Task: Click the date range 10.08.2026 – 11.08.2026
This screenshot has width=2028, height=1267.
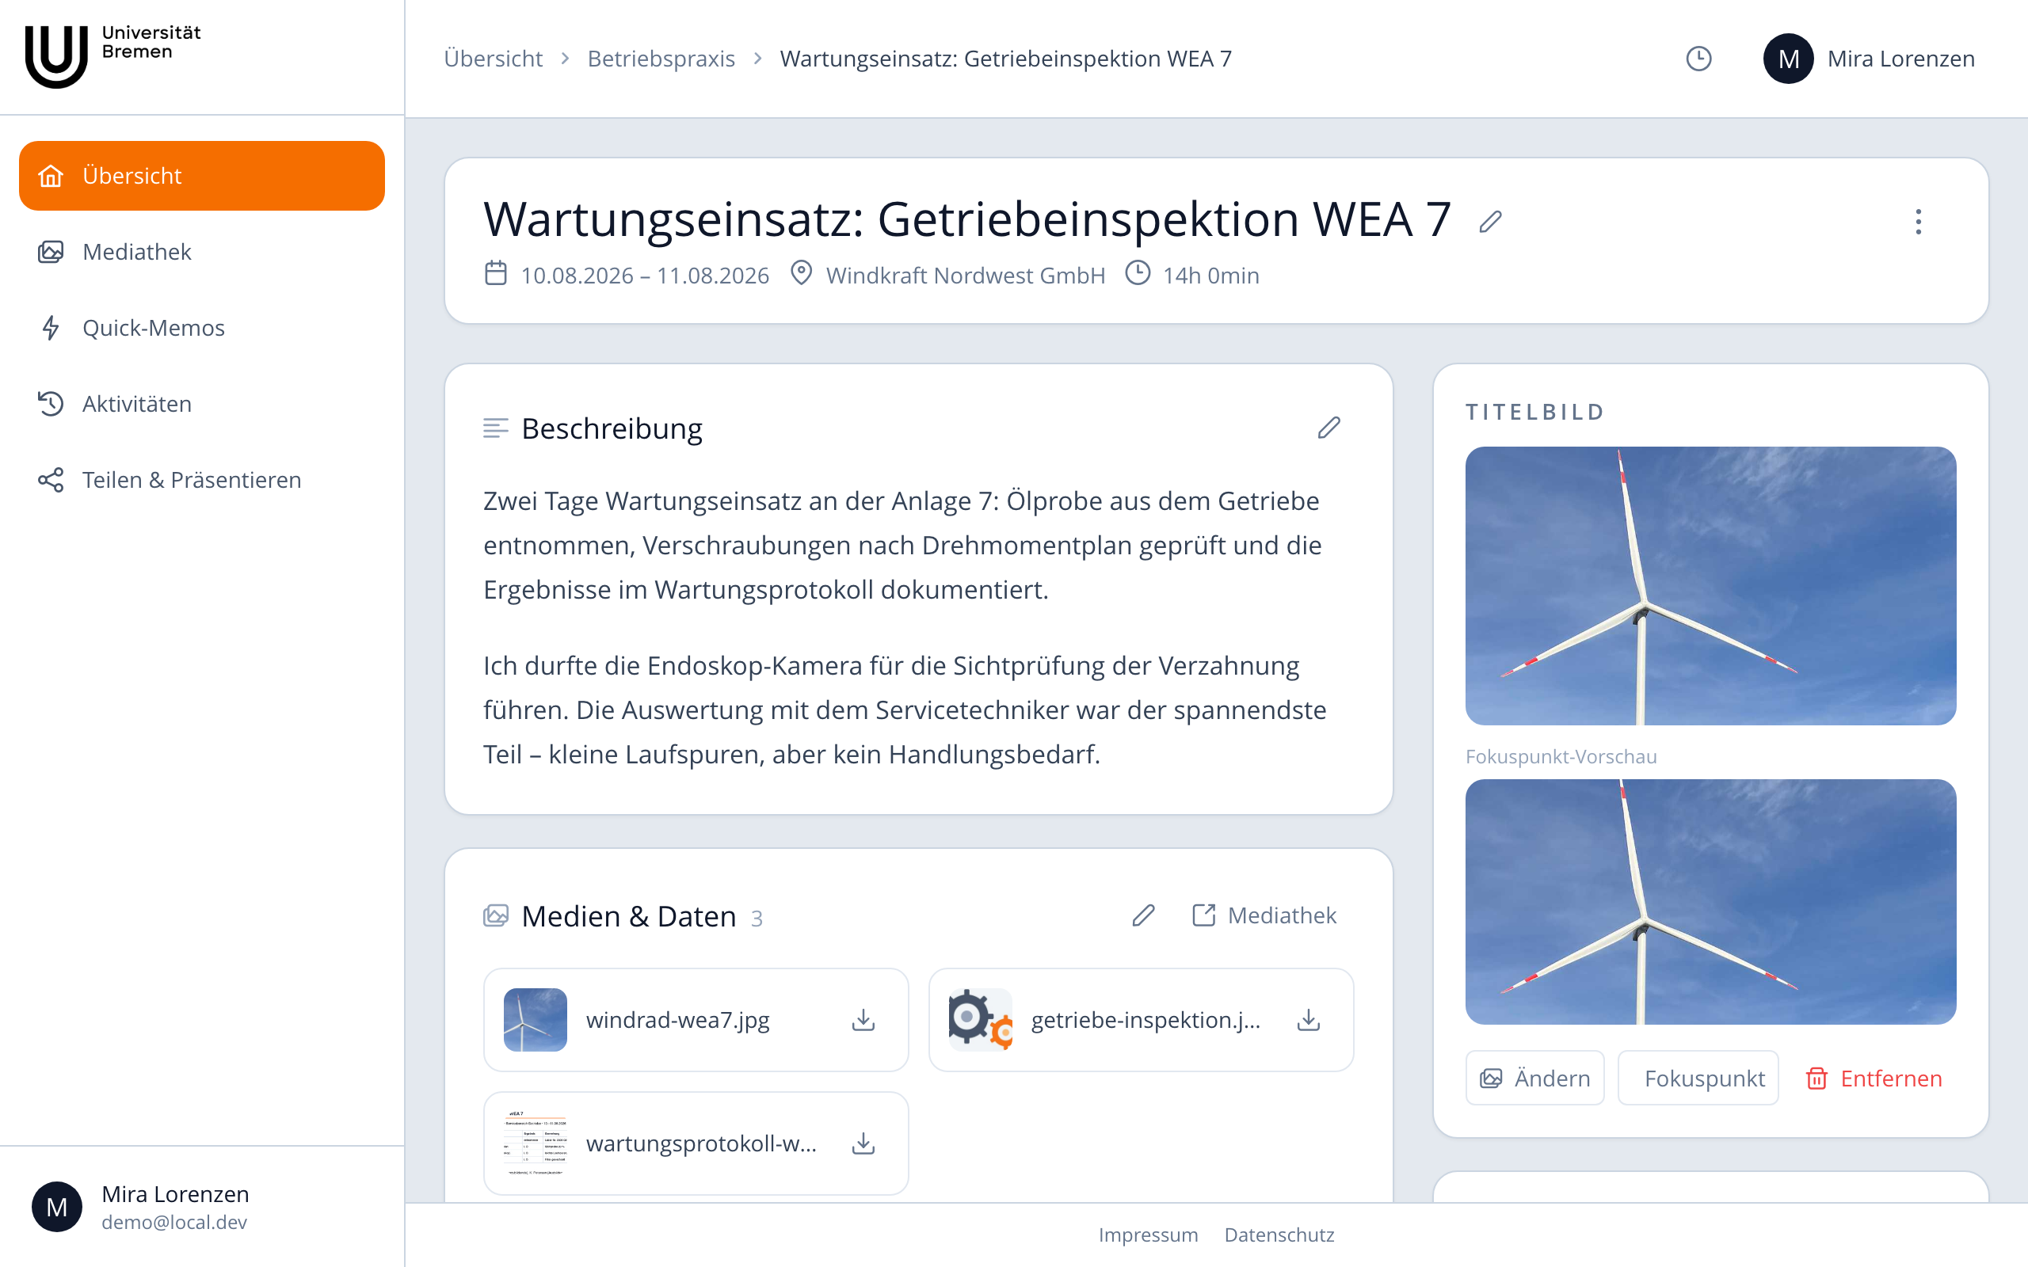Action: tap(644, 276)
